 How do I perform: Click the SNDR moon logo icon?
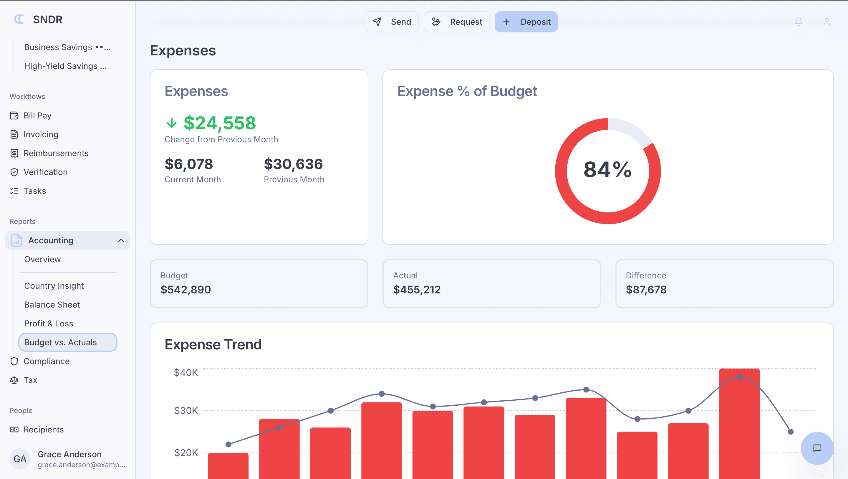19,19
